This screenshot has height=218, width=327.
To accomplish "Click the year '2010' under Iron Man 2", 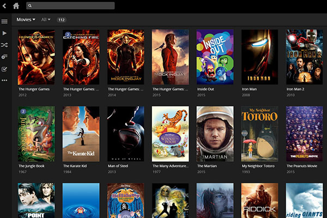I will [x=290, y=95].
